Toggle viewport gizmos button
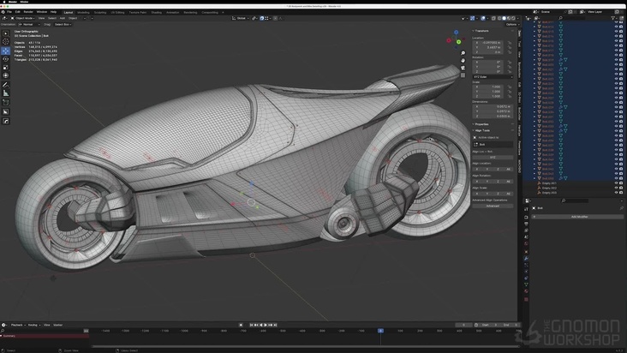The image size is (627, 353). coord(472,18)
